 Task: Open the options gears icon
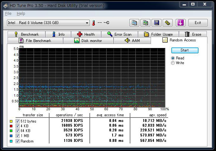point(167,23)
